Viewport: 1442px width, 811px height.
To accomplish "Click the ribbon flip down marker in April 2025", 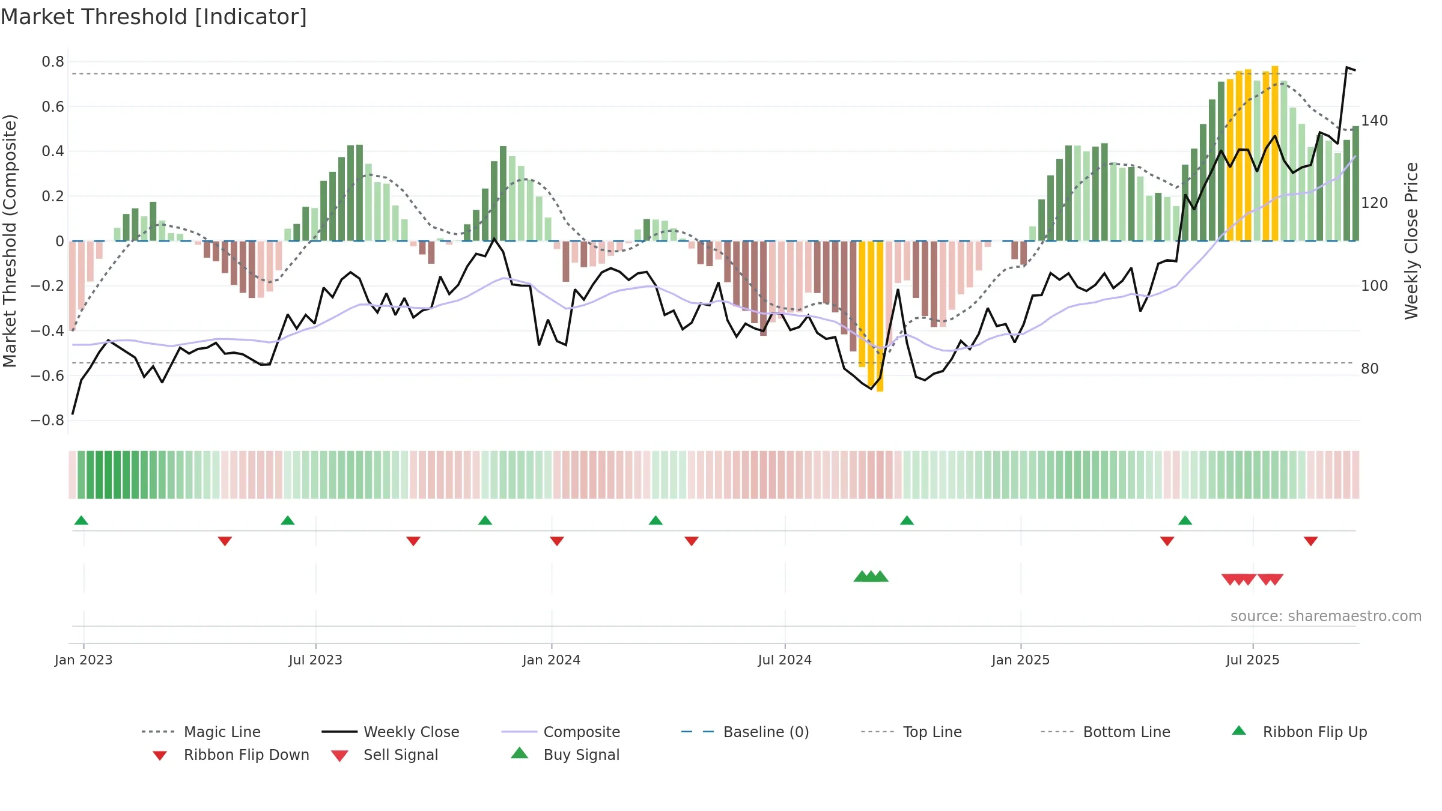I will [x=1167, y=541].
